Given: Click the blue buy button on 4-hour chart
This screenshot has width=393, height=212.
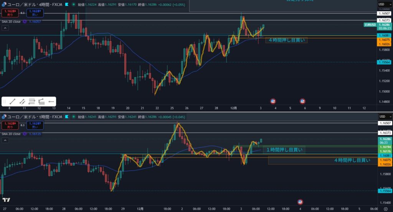Looking at the screenshot, I should point(35,13).
